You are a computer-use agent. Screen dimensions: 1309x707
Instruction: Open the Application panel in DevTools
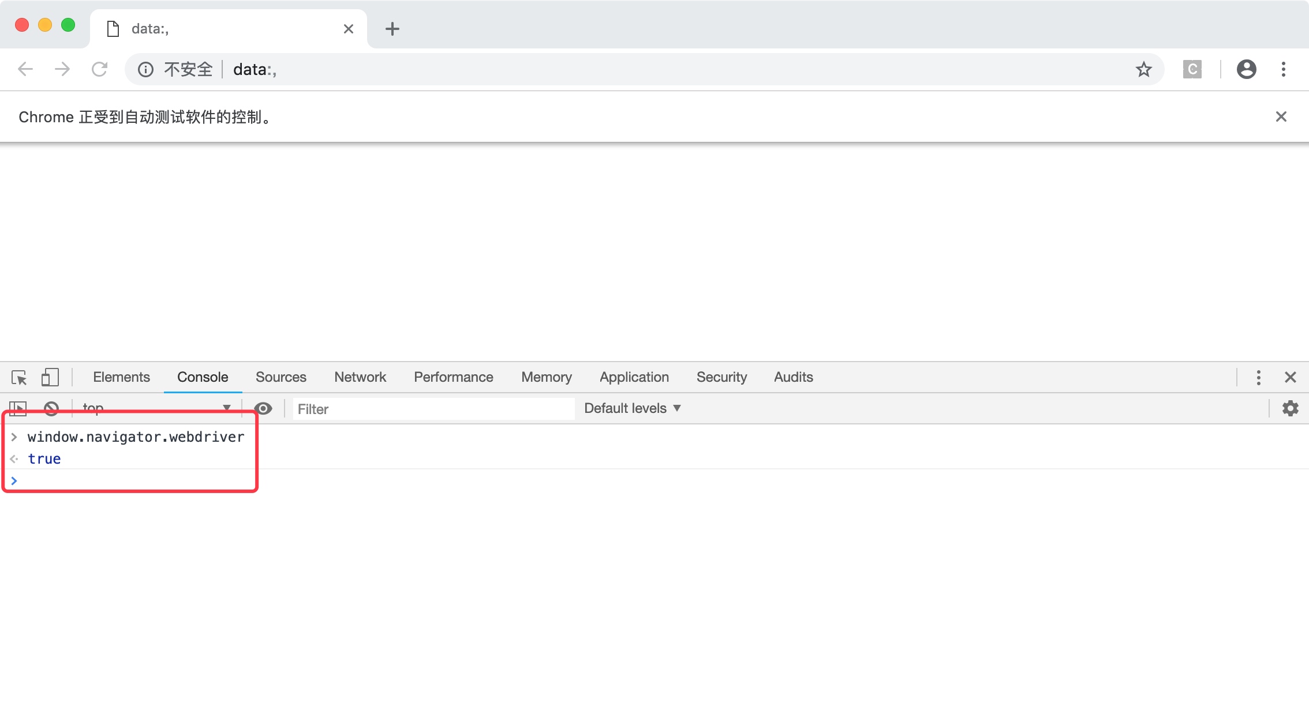[x=634, y=377]
